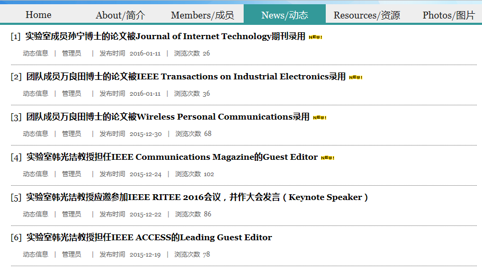
Task: Open the IEEE Transactions on Industrial Electronics article
Action: pyautogui.click(x=185, y=77)
